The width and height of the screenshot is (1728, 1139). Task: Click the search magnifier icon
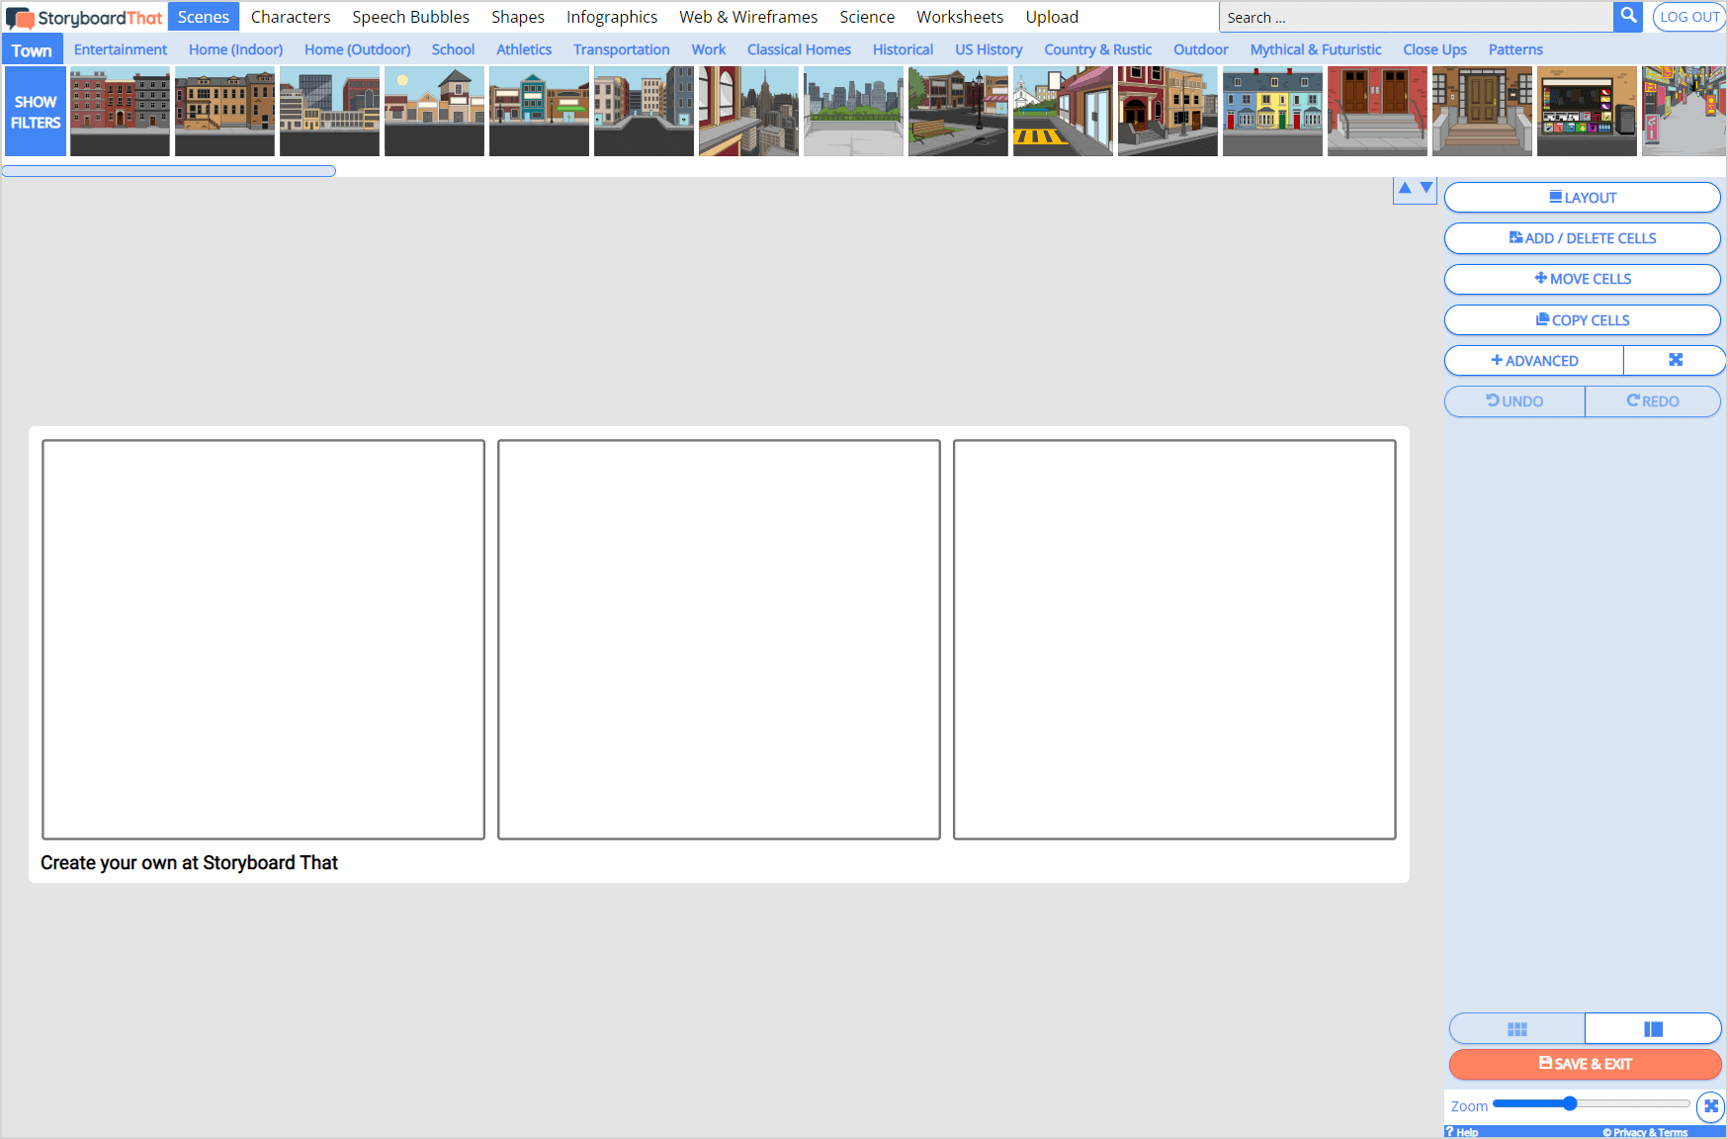pos(1628,16)
